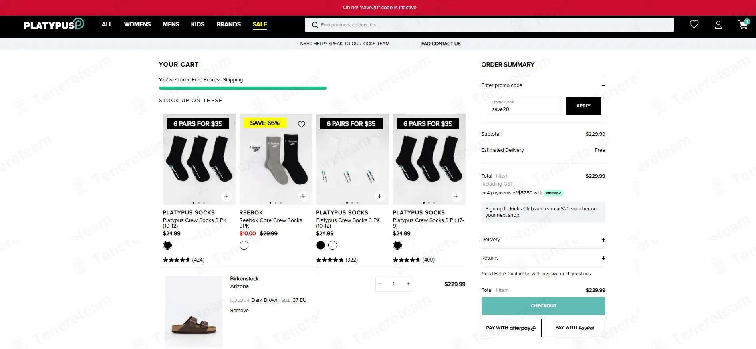Expand the Returns section
The image size is (756, 349).
coord(603,258)
